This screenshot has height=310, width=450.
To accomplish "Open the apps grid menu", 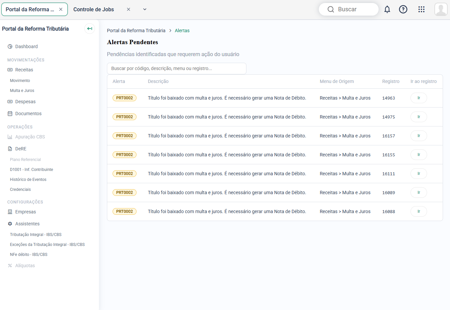I will point(421,9).
